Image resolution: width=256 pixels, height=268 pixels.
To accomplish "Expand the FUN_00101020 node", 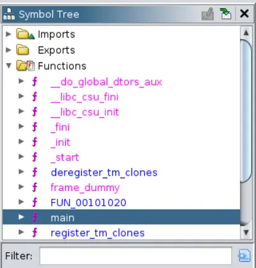I will pos(21,202).
